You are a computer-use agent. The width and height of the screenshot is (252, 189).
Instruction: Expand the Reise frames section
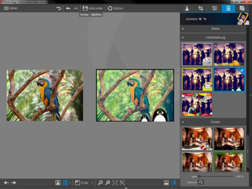[x=182, y=28]
